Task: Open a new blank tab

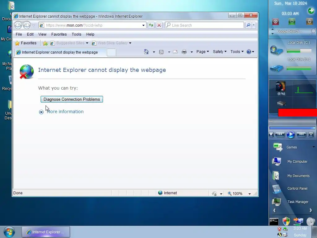Action: tap(111, 52)
